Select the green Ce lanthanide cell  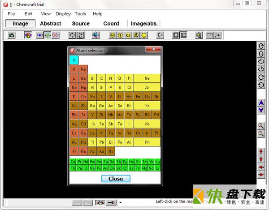coord(73,162)
